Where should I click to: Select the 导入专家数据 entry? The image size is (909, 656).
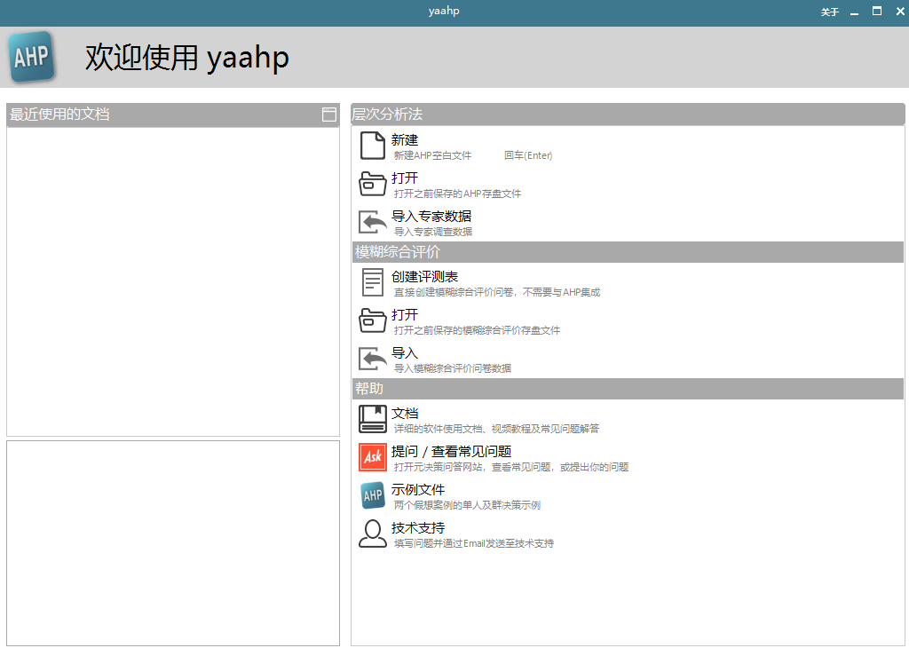tap(431, 217)
